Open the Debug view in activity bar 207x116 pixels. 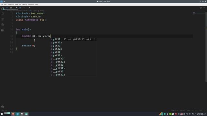click(x=3, y=24)
